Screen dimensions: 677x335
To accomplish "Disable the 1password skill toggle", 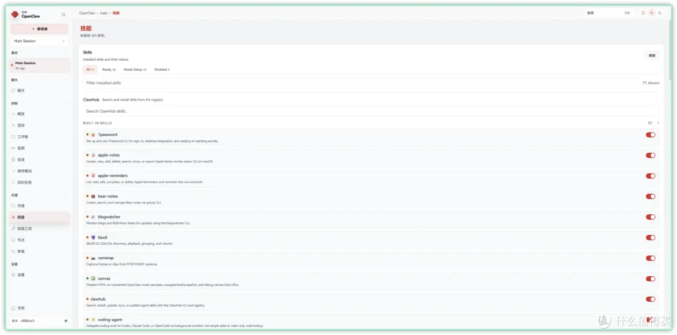I will tap(650, 135).
